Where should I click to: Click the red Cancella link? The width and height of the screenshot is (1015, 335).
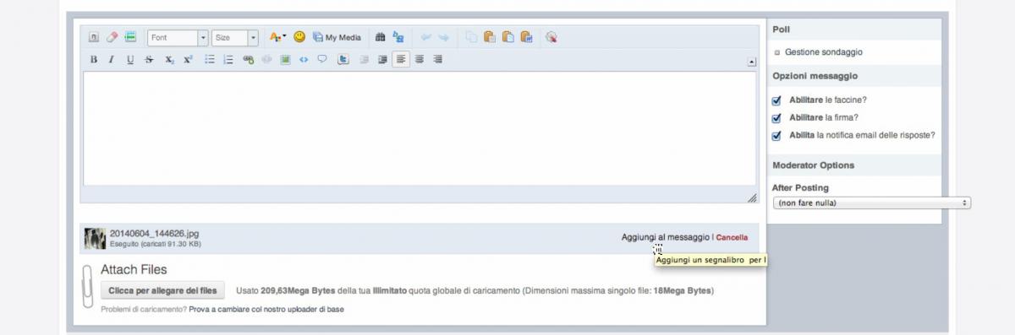(732, 238)
